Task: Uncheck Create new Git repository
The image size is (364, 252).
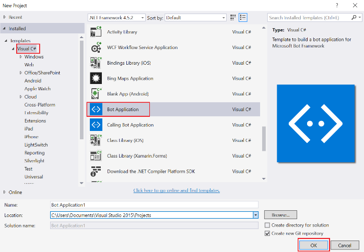Action: point(267,233)
